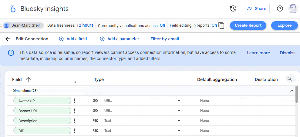Copy the data source with duplicate icon
The image size is (300, 137).
point(221,25)
